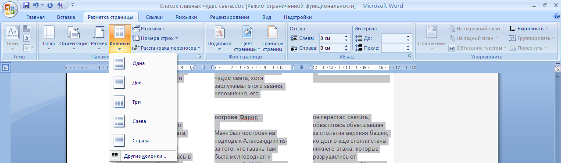Save the document with the floppy disk icon
This screenshot has width=561, height=163.
coord(26,6)
